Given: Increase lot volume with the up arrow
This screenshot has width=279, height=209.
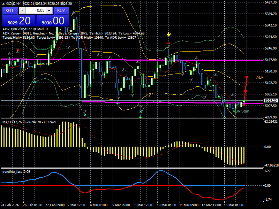Looking at the screenshot, I should tap(49, 10).
